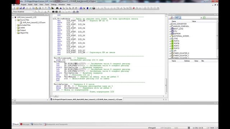Click the Source Files folder icon

point(18,20)
